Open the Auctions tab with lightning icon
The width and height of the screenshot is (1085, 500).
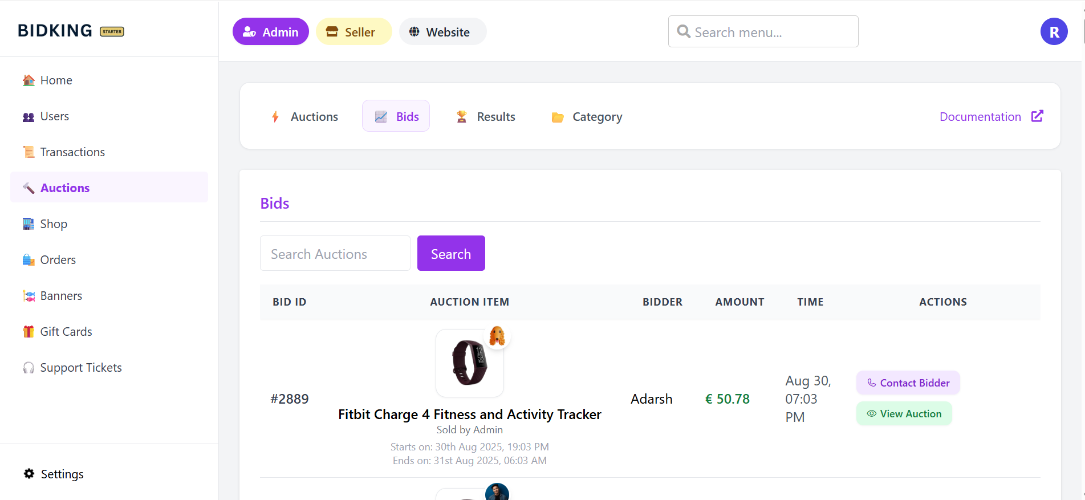304,117
